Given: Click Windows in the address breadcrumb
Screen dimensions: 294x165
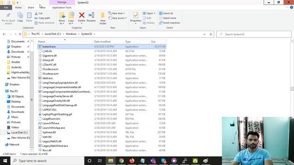Looking at the screenshot, I should coord(71,34).
